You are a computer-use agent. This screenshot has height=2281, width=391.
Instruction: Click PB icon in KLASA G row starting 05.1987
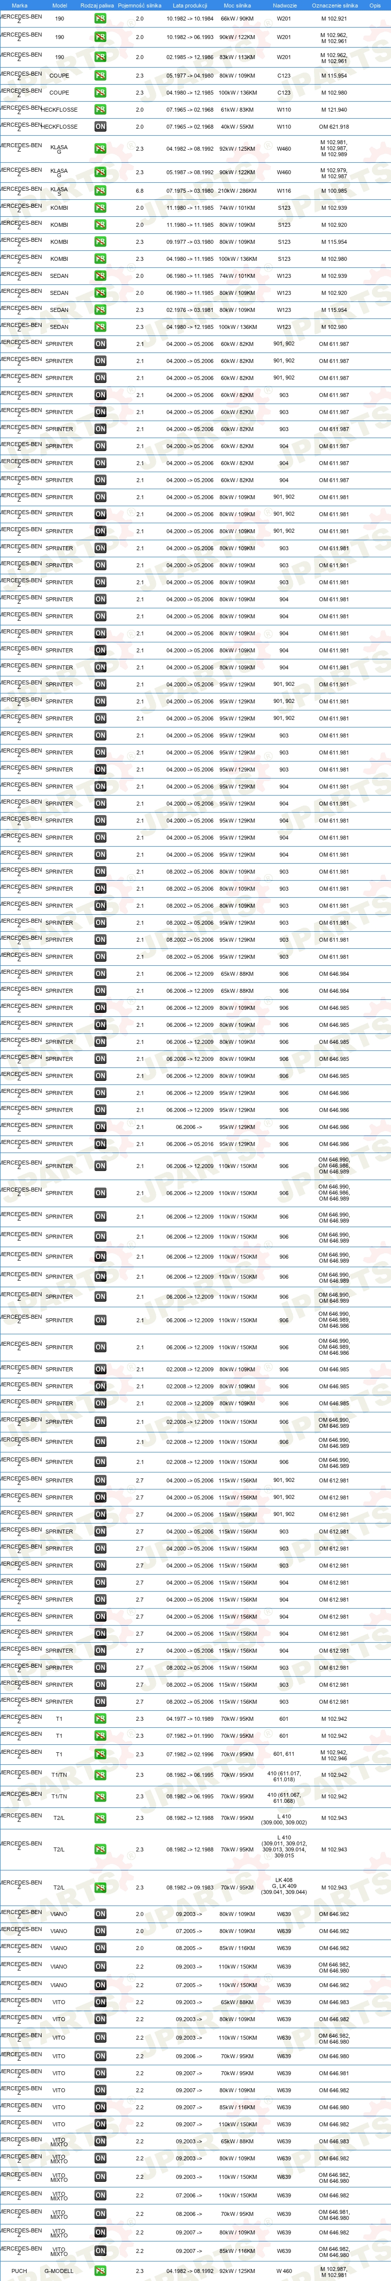pos(100,172)
